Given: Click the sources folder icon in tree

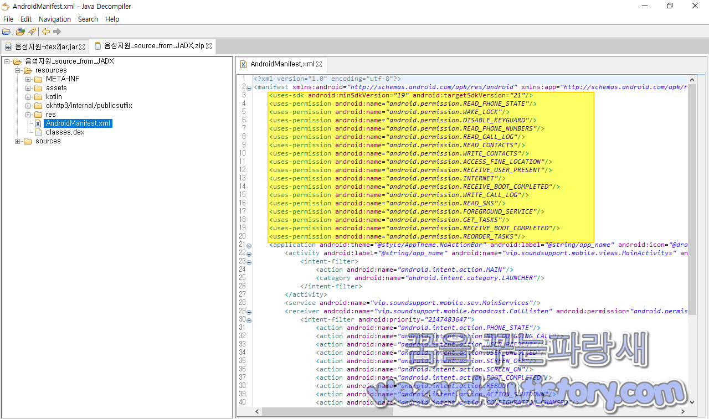Looking at the screenshot, I should pyautogui.click(x=28, y=141).
